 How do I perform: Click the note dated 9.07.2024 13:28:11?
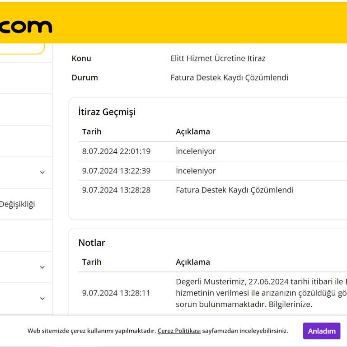click(x=116, y=293)
